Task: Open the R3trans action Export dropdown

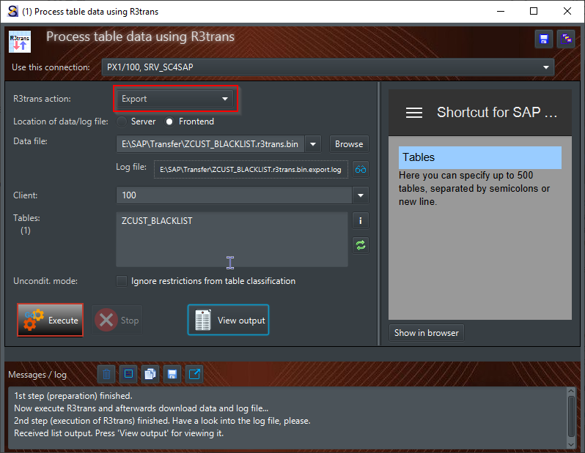Action: coord(176,99)
